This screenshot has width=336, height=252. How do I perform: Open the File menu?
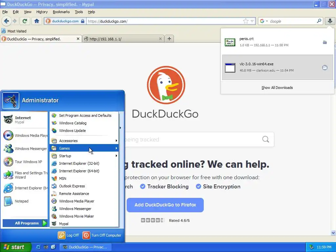point(5,12)
